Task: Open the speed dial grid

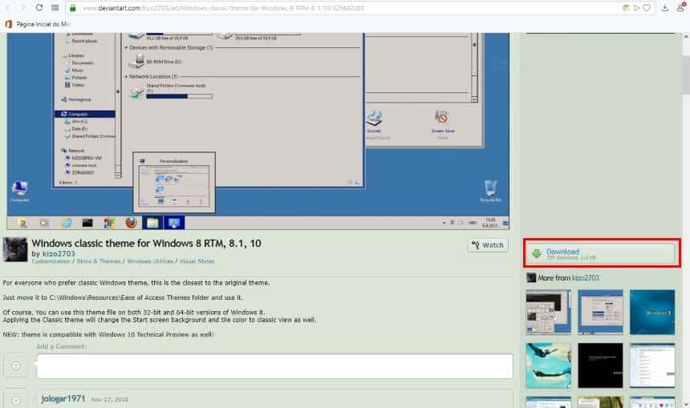Action: coord(55,8)
